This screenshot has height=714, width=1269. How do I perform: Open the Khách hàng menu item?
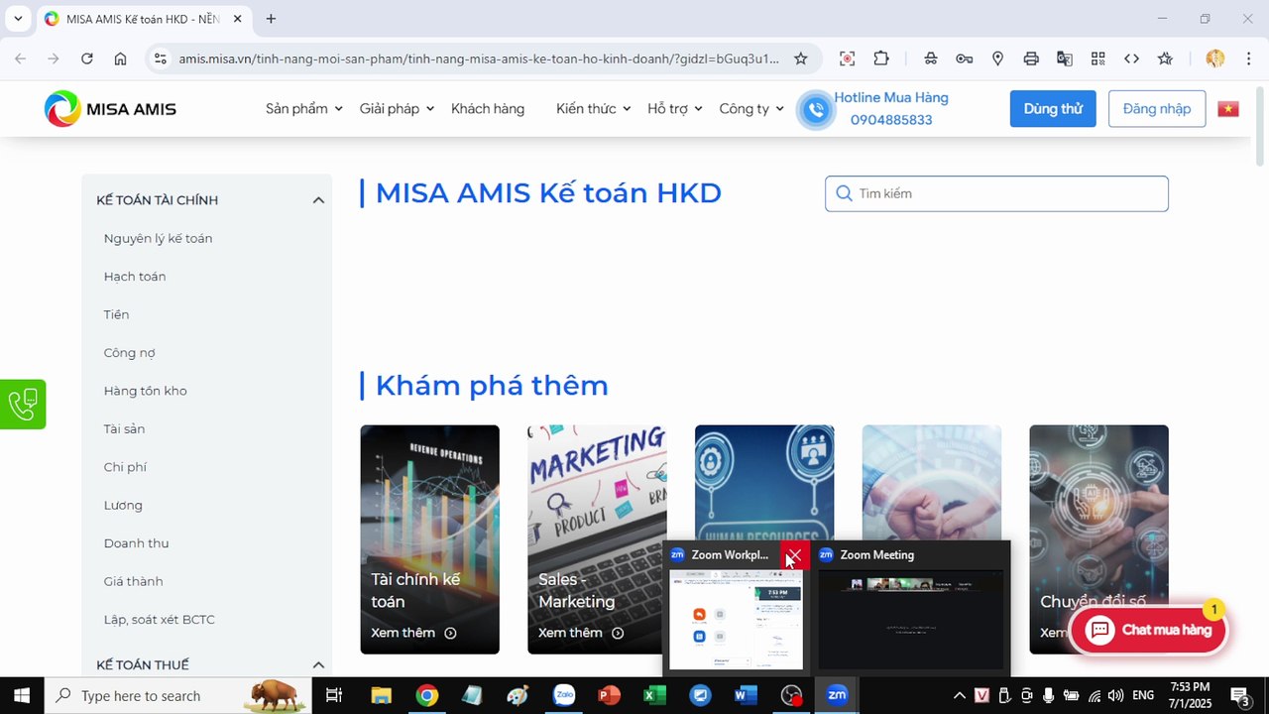point(488,108)
